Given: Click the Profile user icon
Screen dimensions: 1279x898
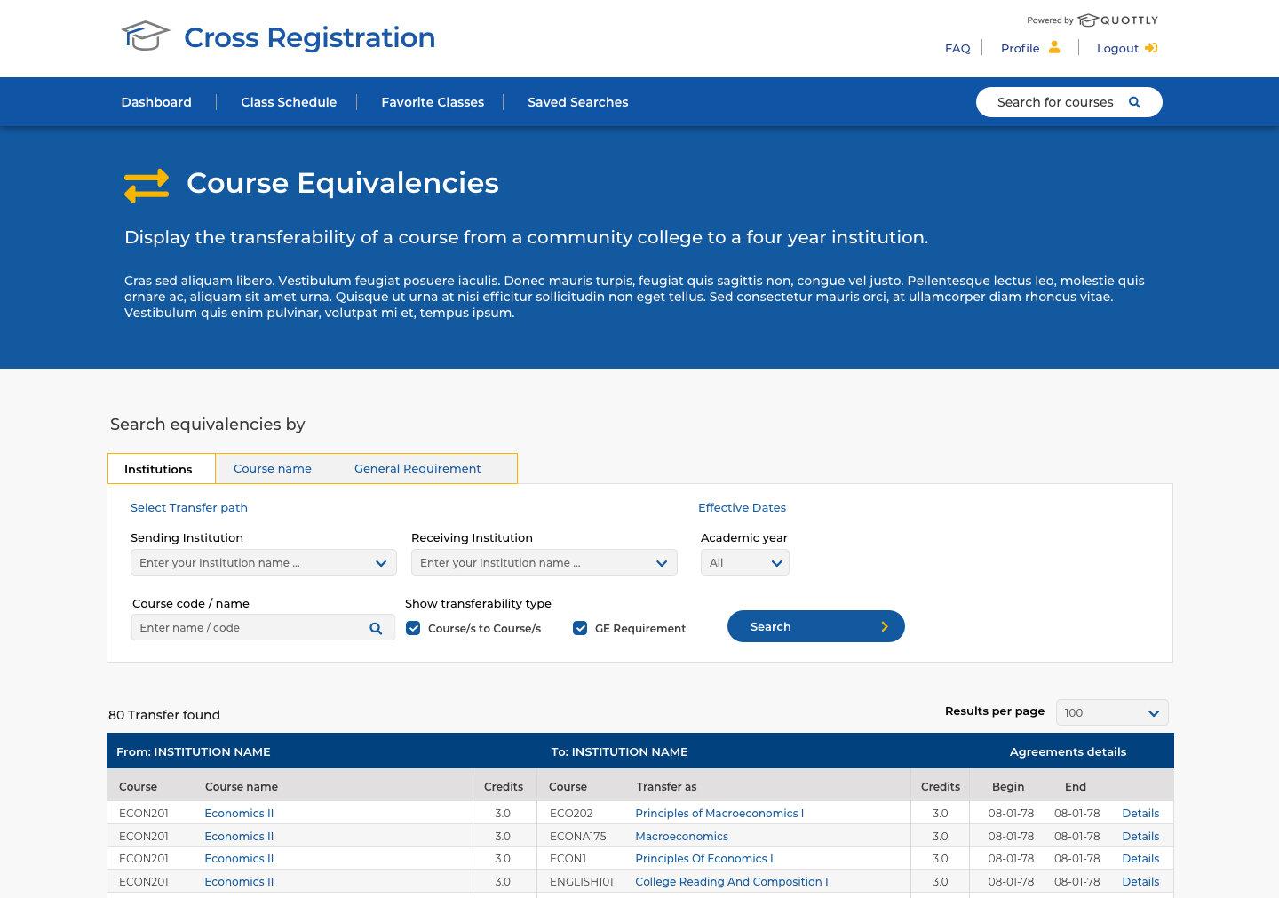Looking at the screenshot, I should tap(1055, 47).
